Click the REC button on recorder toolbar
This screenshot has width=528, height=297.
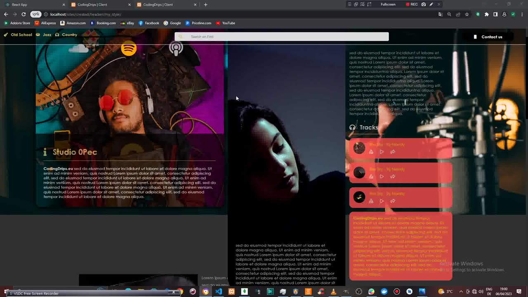[412, 5]
